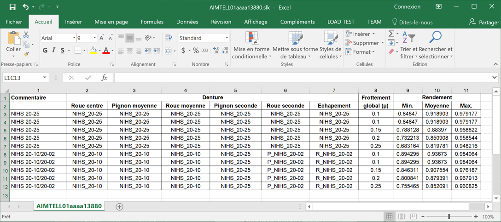Click the Format Painter brush icon
Screen dimensions: 501x222
click(x=26, y=54)
